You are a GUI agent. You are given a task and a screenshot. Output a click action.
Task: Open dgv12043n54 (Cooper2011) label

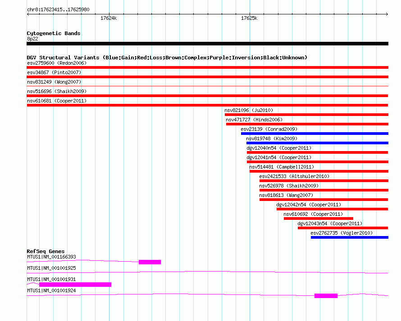click(x=330, y=223)
